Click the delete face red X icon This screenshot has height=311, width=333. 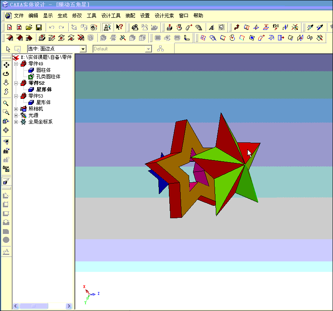81,38
